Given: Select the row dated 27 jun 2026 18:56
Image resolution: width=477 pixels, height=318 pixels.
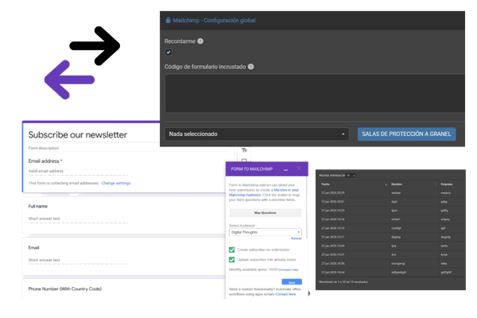Looking at the screenshot, I should click(391, 263).
